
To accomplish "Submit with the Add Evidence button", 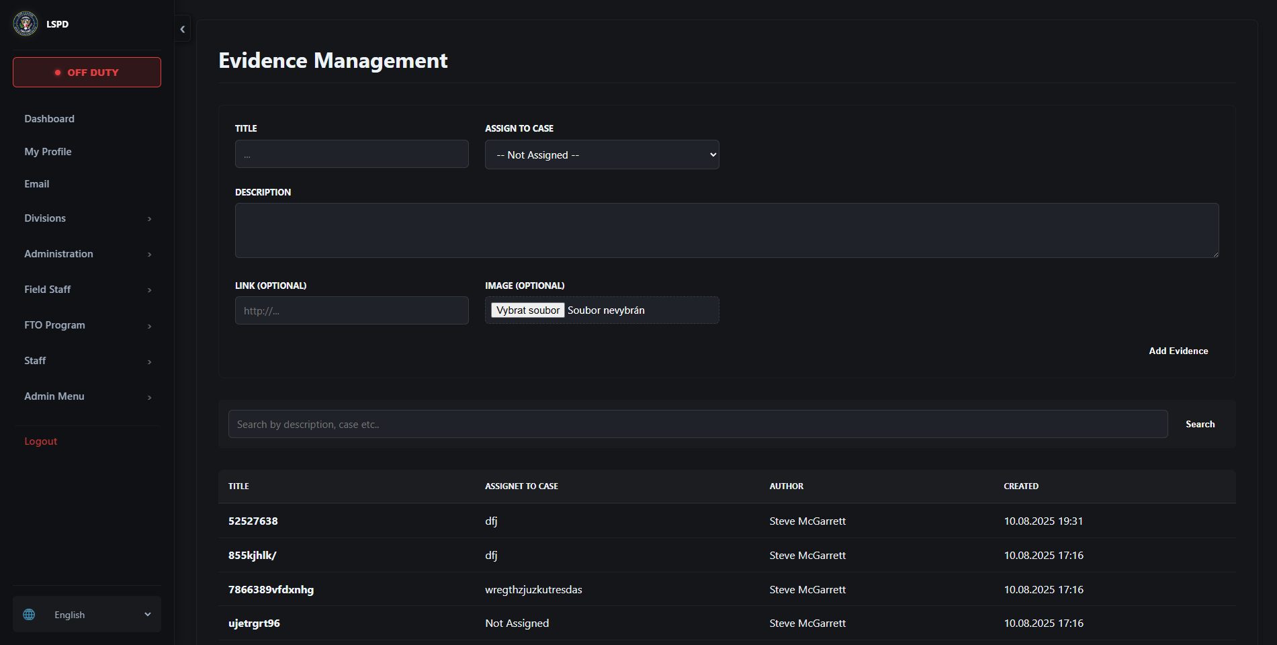I will pyautogui.click(x=1178, y=351).
